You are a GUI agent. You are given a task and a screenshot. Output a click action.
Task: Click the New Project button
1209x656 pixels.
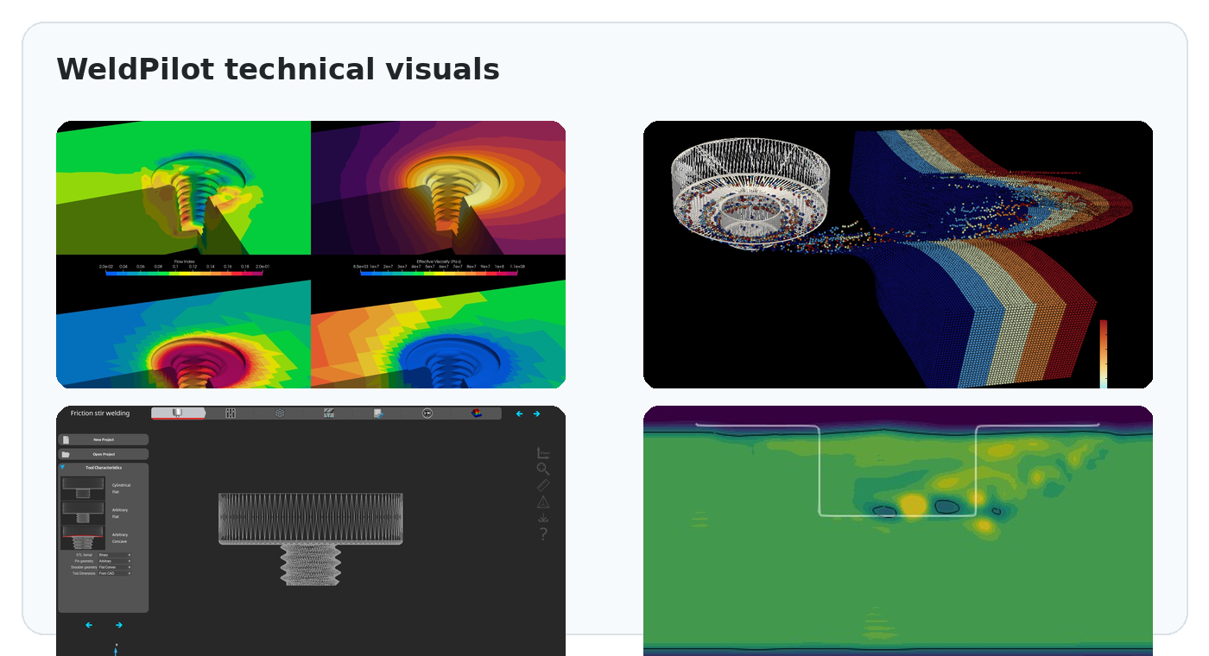click(x=103, y=439)
